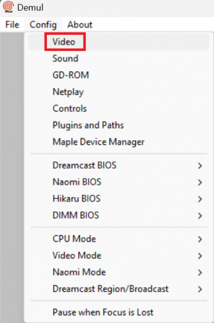Open Plugins and Paths
The image size is (214, 323).
click(119, 125)
